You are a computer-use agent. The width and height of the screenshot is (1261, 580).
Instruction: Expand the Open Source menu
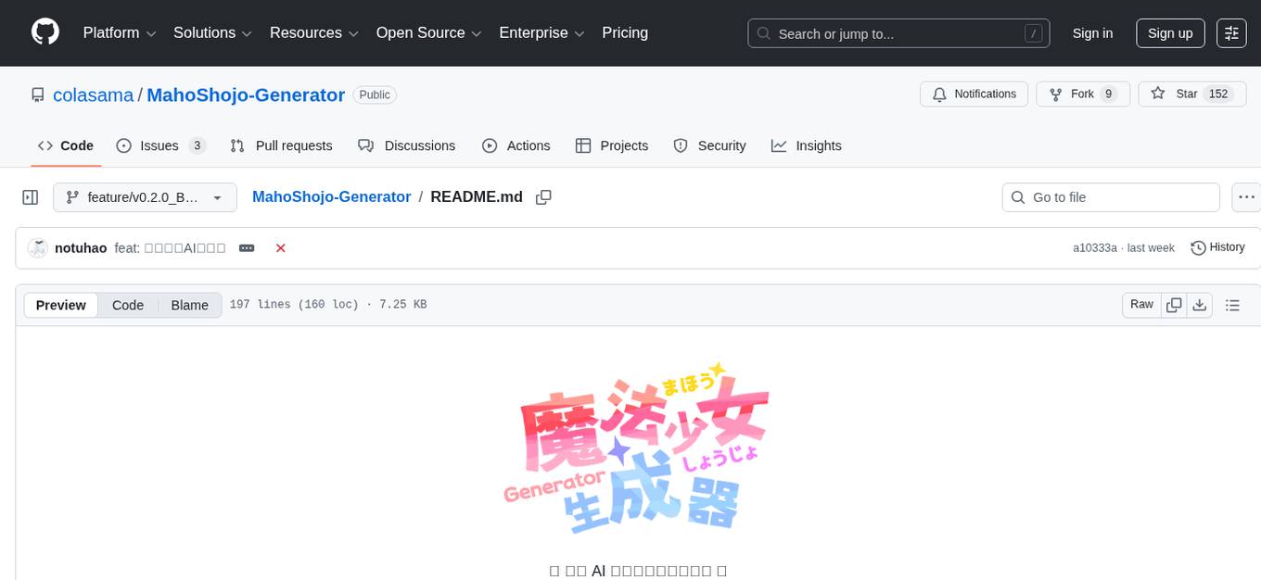[x=428, y=33]
